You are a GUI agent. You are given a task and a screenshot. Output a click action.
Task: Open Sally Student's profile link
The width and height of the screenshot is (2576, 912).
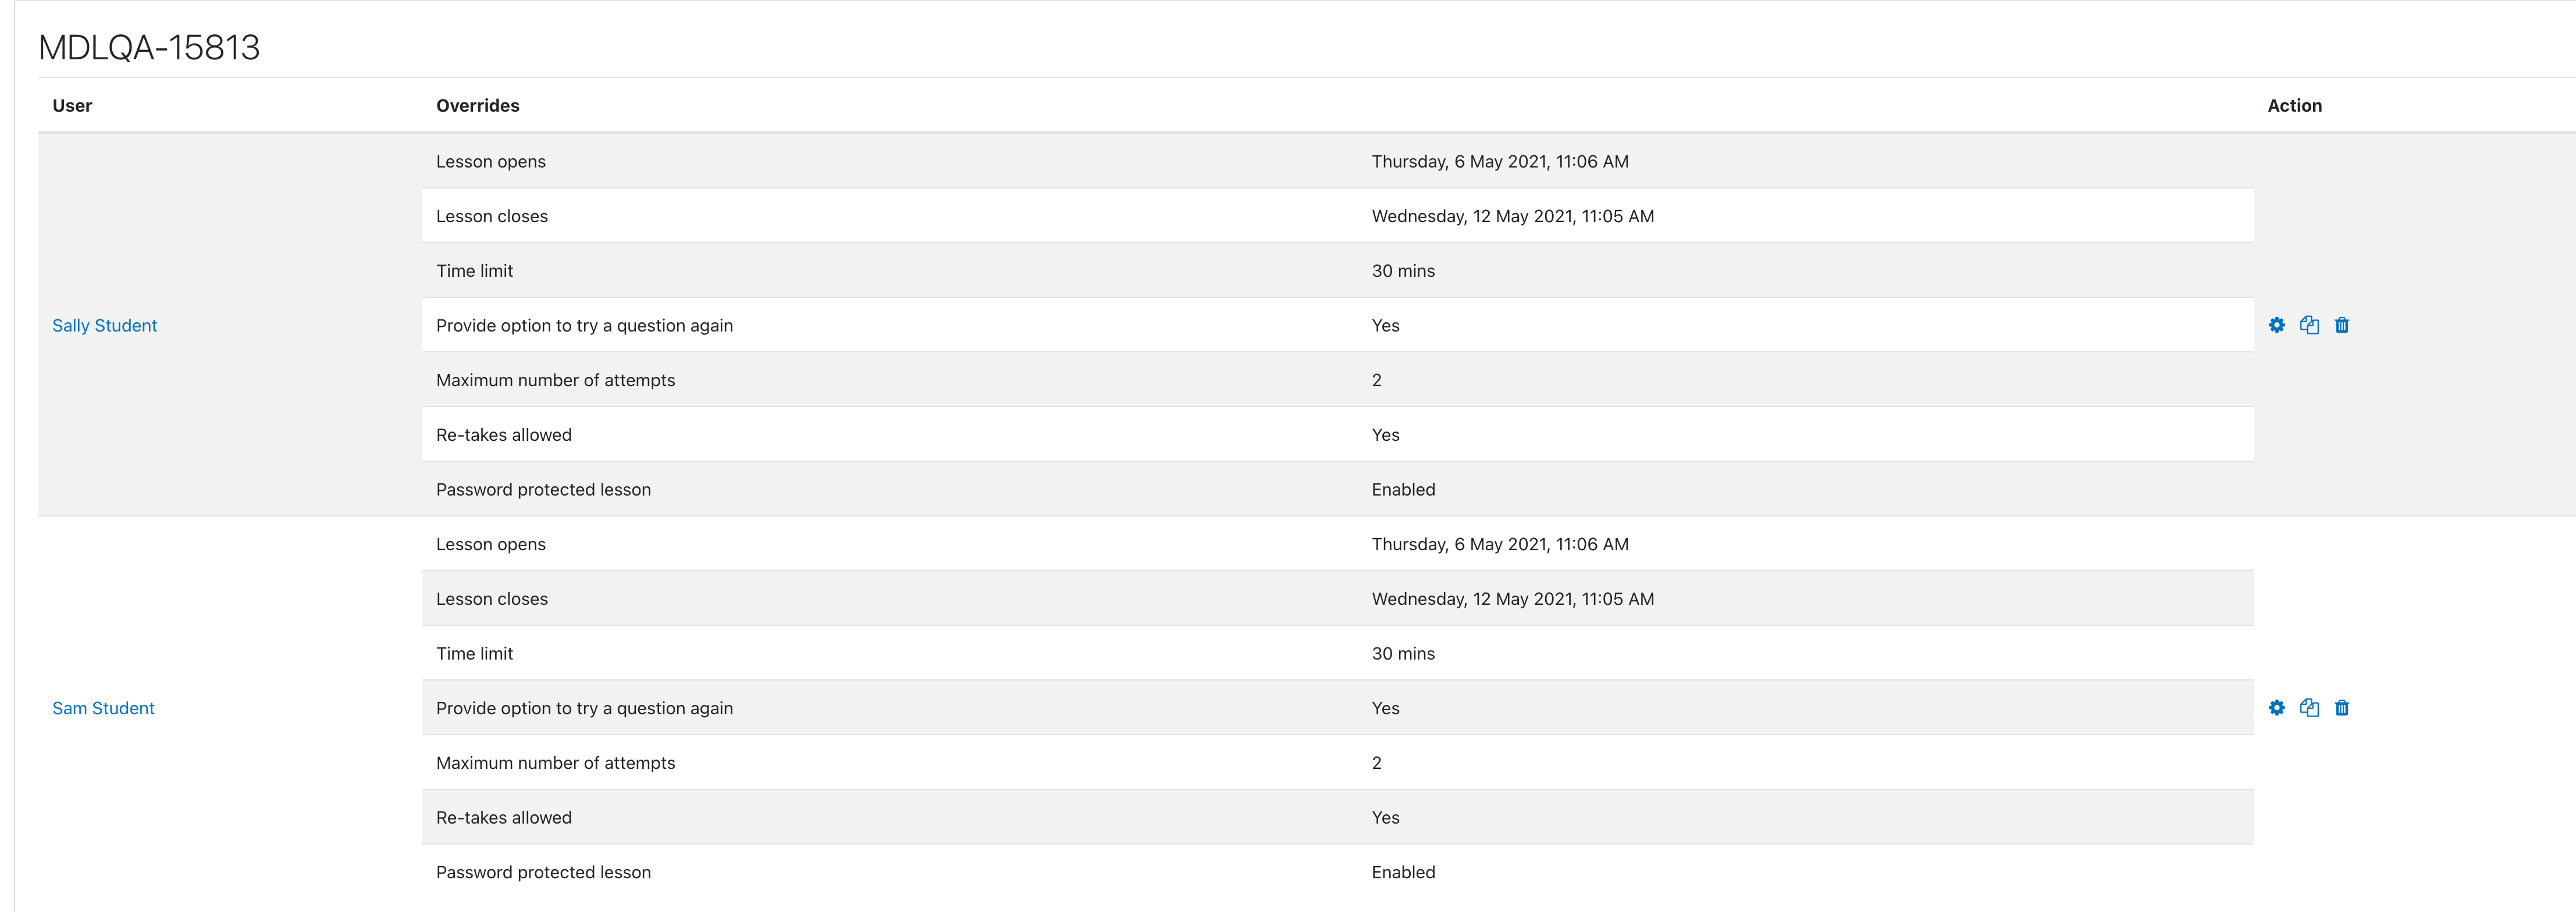105,326
